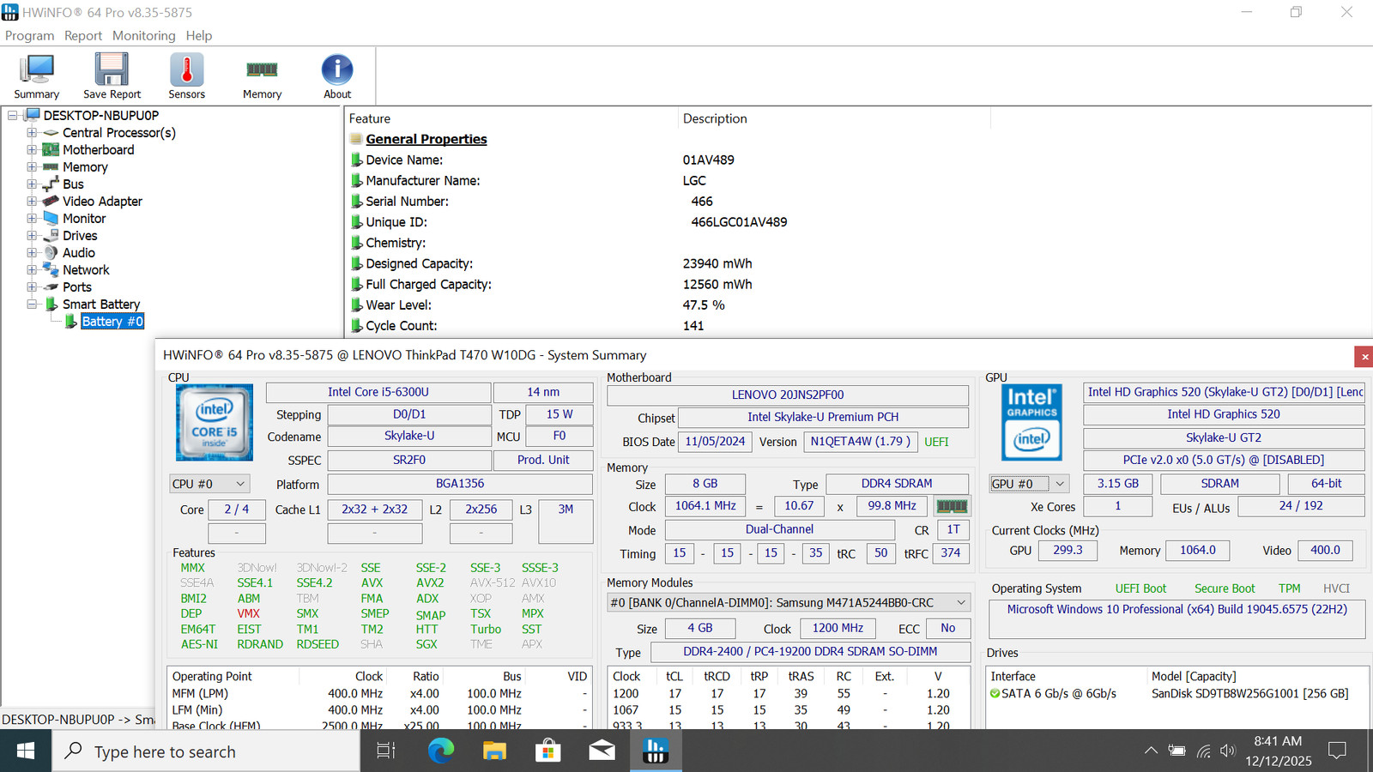1373x772 pixels.
Task: Click the Intel Graphics logo
Action: pyautogui.click(x=1031, y=422)
